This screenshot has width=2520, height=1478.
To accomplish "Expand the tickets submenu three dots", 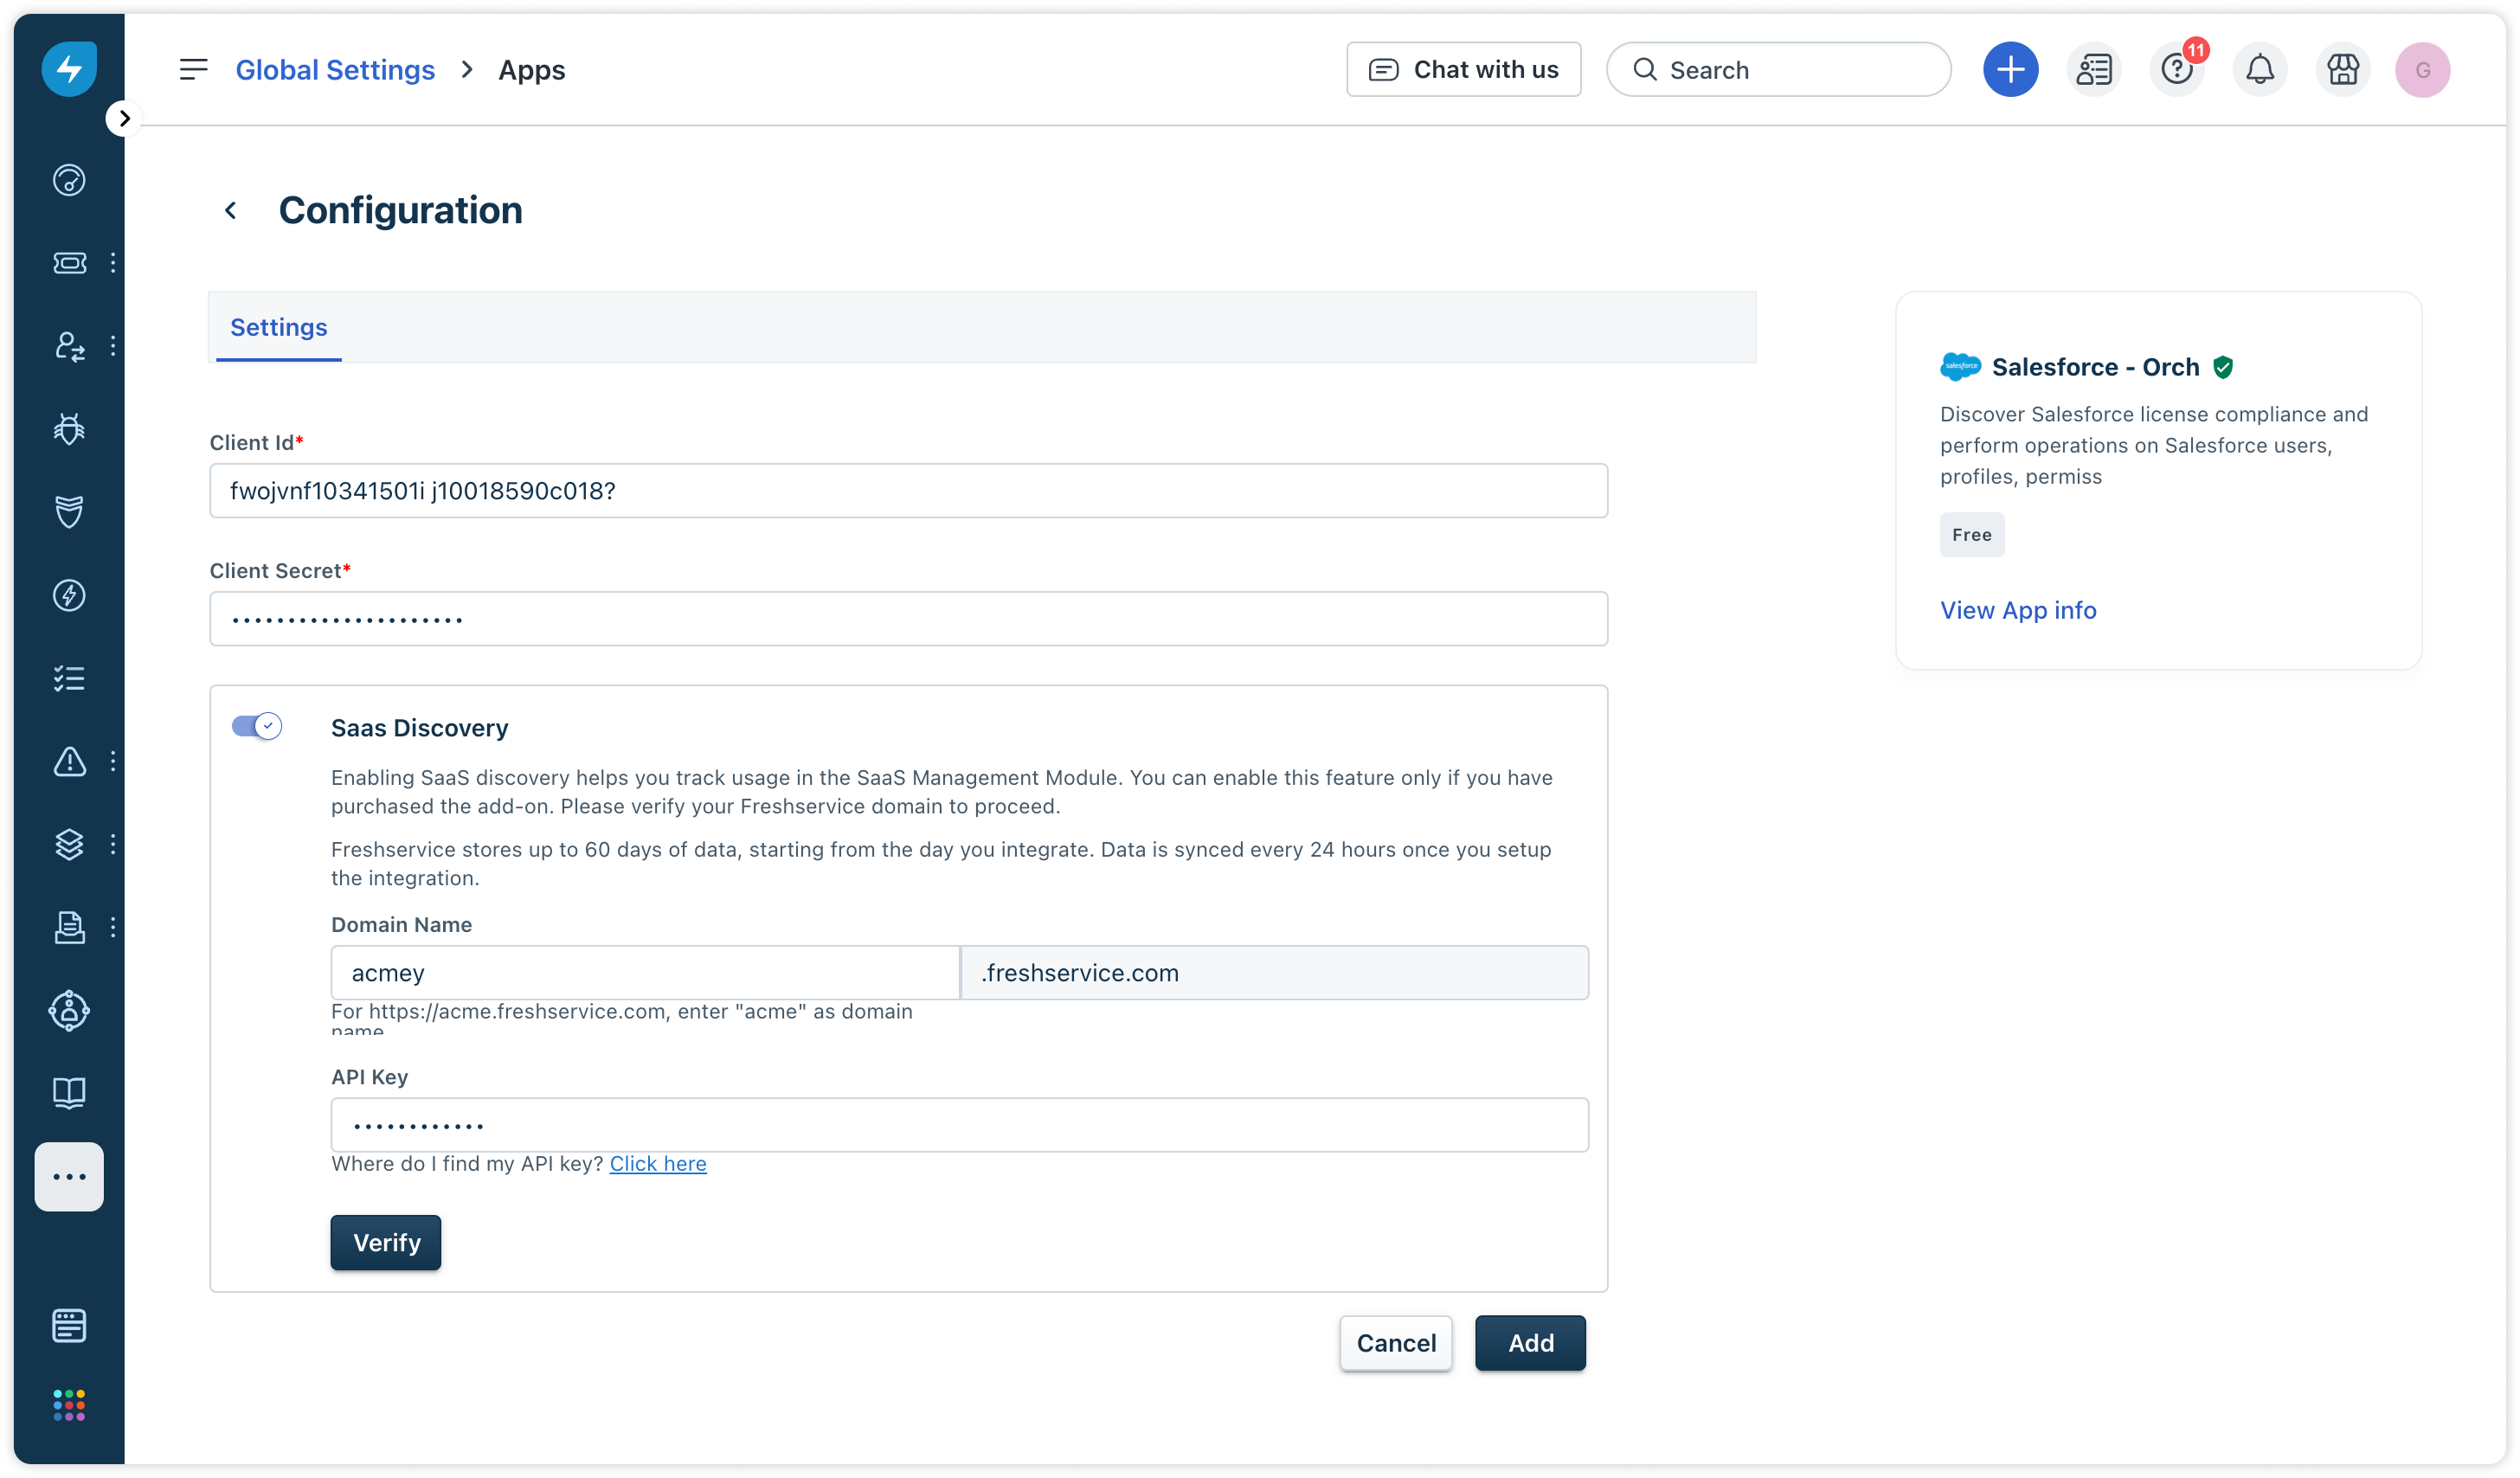I will pos(113,263).
